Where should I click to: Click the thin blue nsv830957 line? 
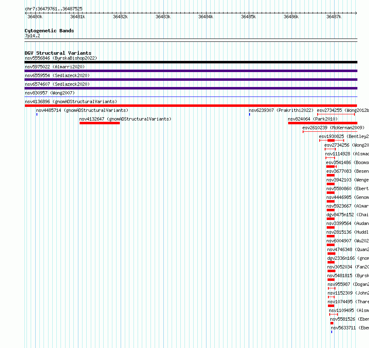click(x=191, y=97)
